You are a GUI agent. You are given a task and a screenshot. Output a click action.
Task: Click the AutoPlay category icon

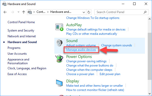click(x=59, y=27)
